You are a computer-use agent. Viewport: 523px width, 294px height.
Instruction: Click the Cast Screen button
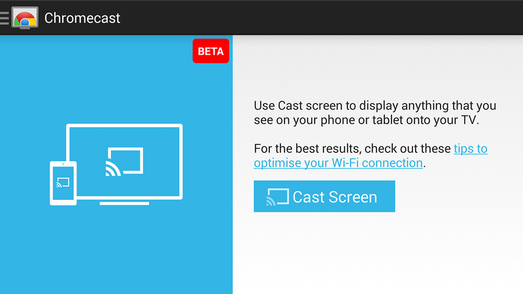324,197
